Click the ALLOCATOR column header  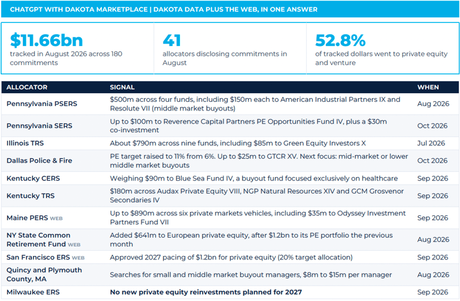[x=27, y=87]
